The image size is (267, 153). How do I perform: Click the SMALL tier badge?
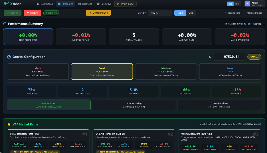[x=254, y=57]
